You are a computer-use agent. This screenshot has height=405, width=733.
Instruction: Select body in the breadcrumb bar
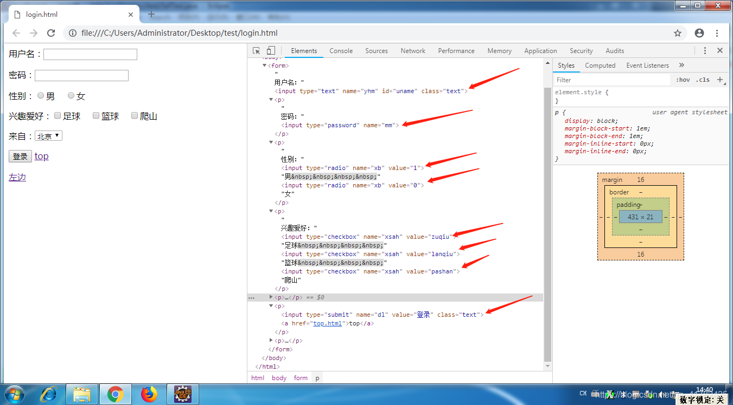(279, 378)
